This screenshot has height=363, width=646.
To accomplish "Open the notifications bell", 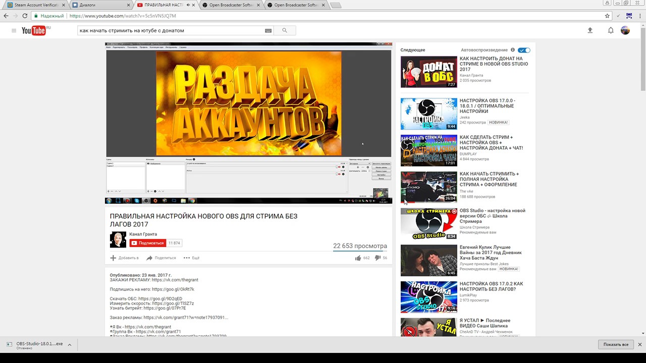I will coord(611,31).
